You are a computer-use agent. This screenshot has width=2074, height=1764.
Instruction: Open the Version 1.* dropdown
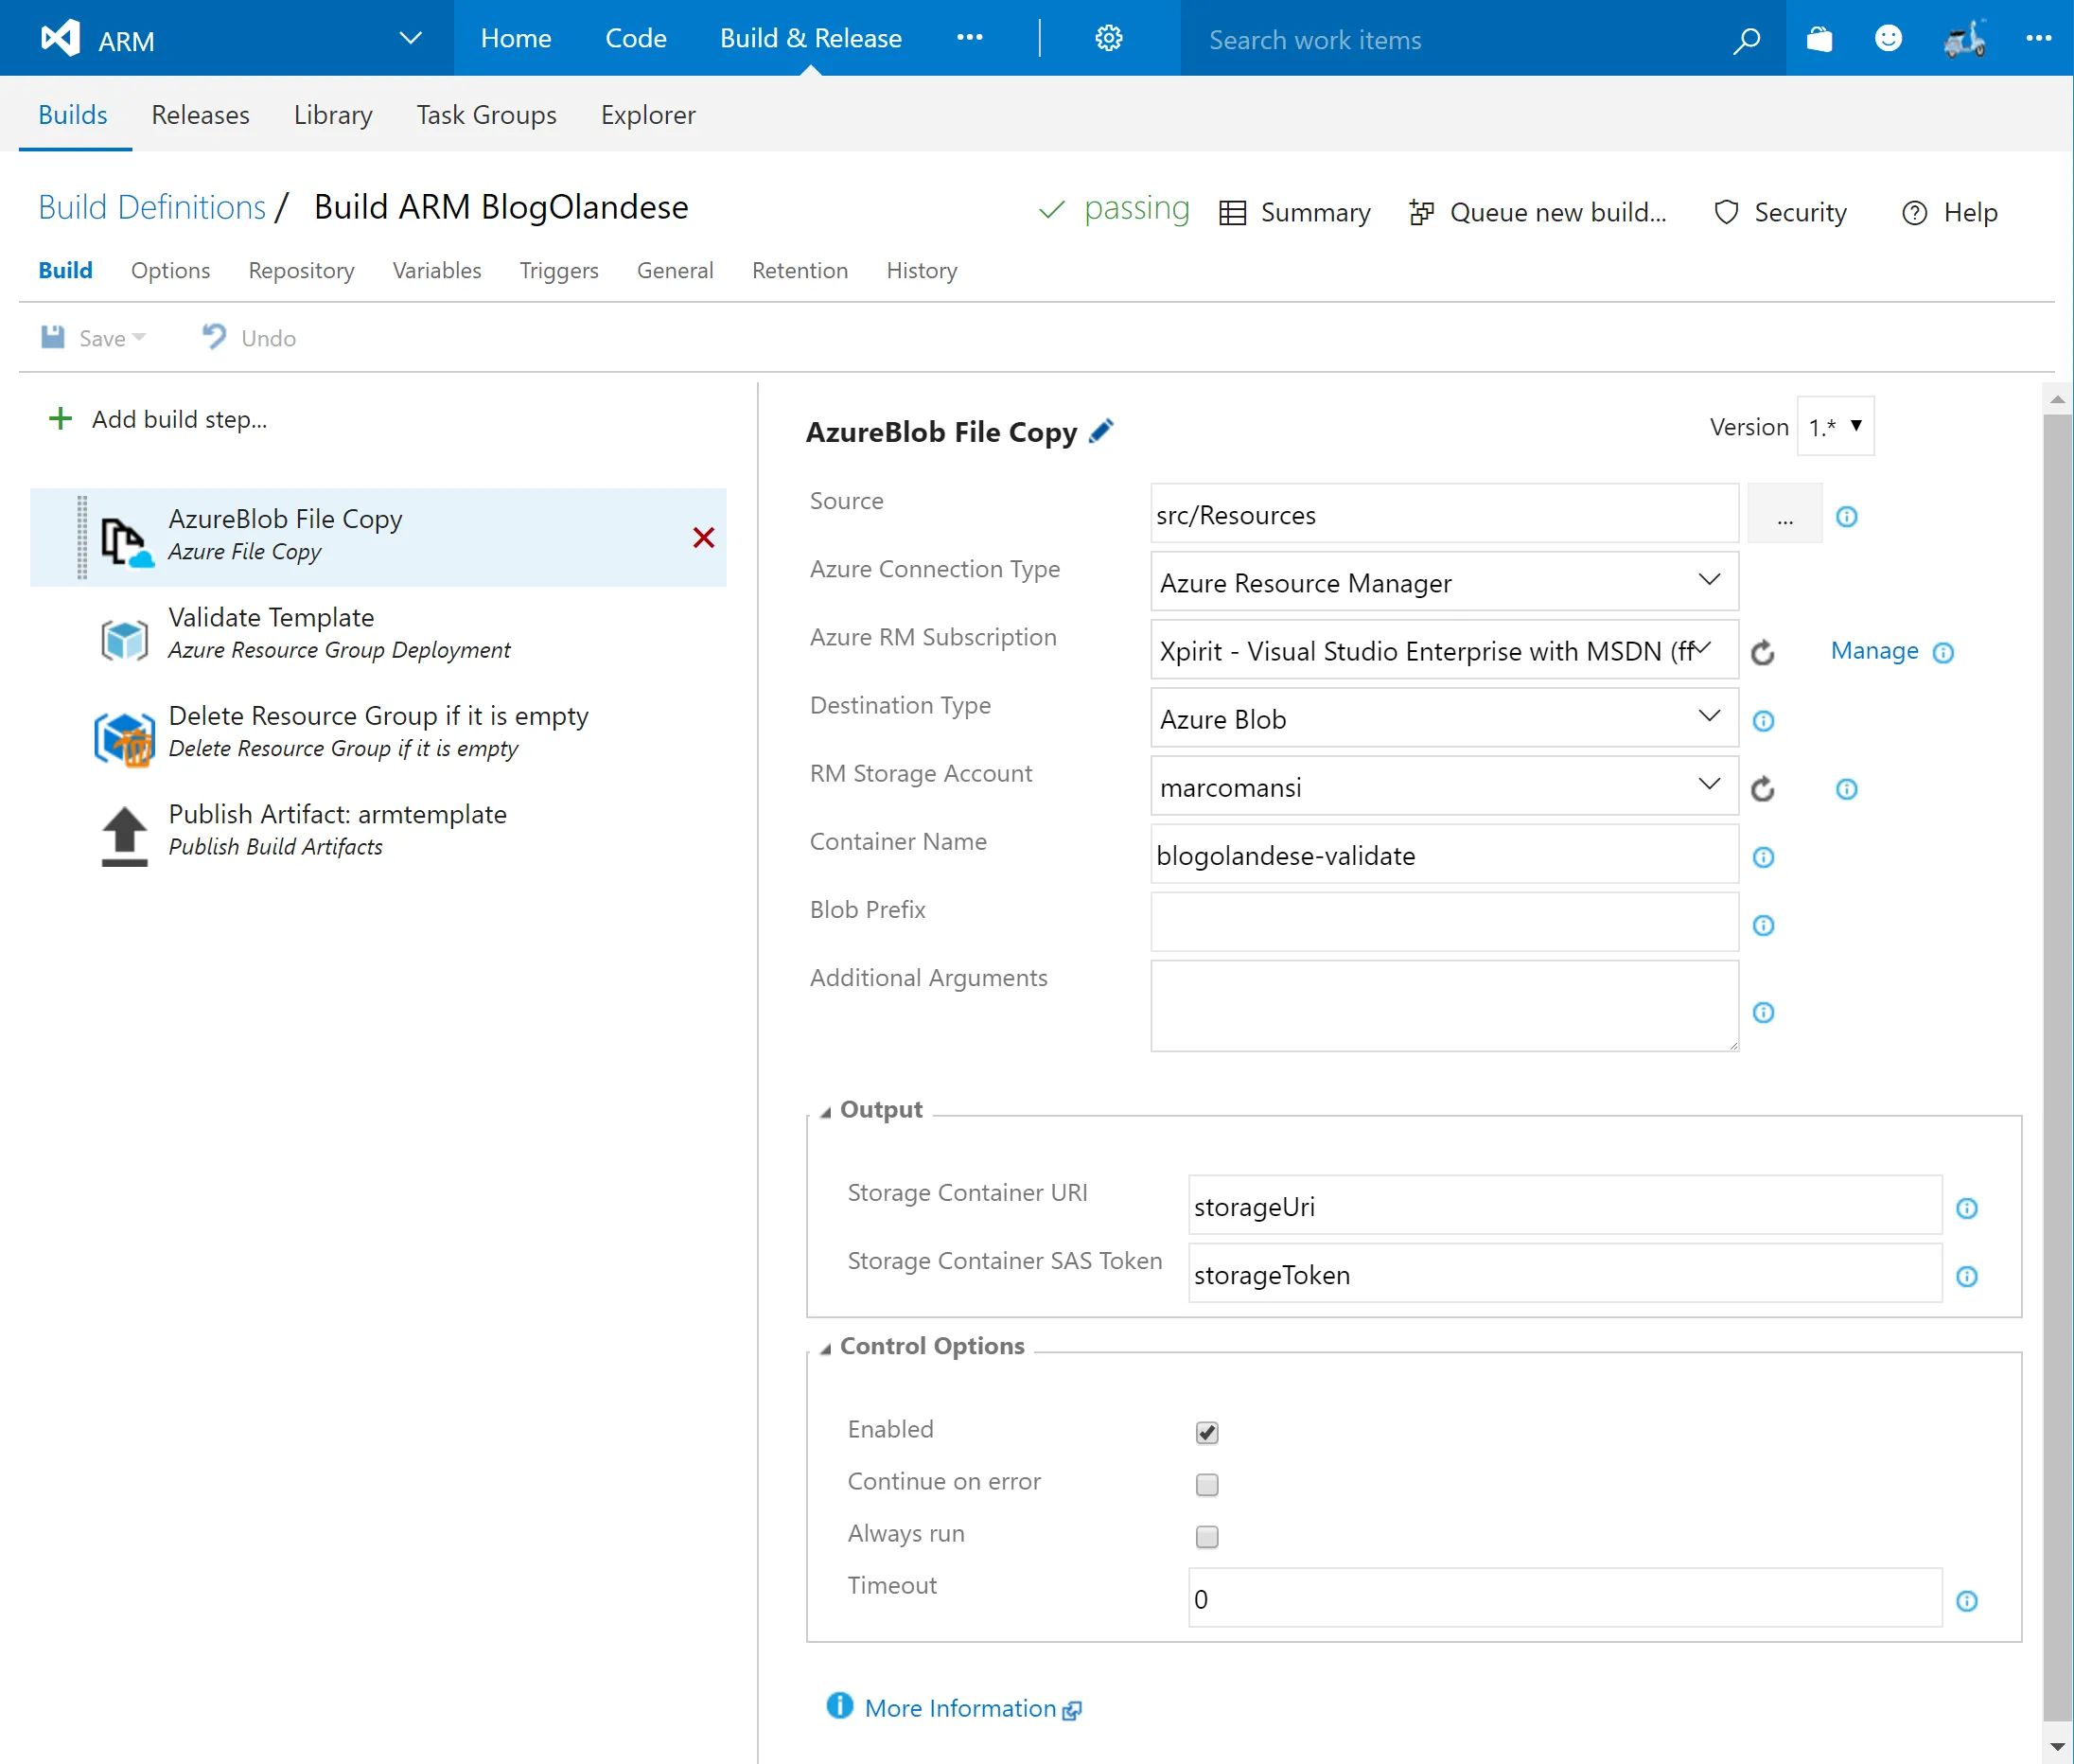click(x=1834, y=427)
